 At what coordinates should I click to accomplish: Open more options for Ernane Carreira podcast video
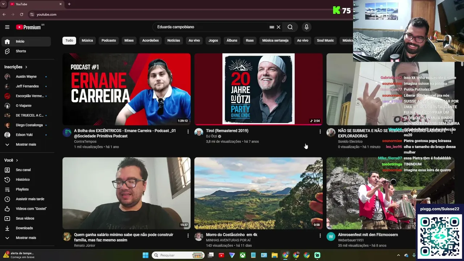[x=188, y=132]
